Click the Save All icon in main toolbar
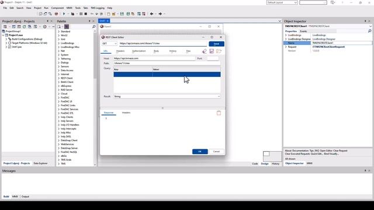374x210 pixels. coord(128,14)
